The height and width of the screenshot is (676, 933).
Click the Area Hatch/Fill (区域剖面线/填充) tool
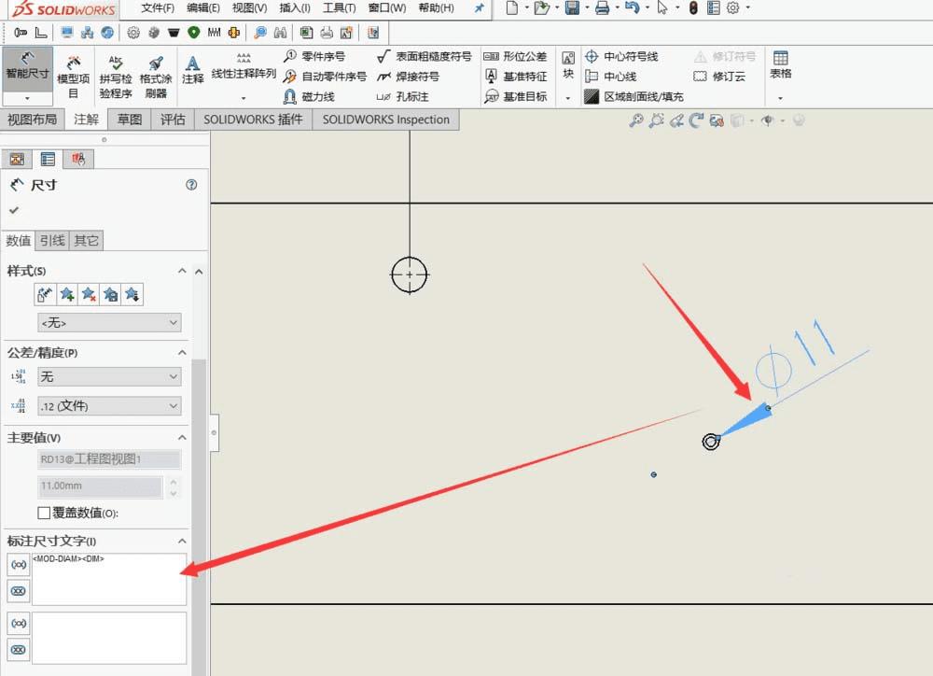(634, 97)
